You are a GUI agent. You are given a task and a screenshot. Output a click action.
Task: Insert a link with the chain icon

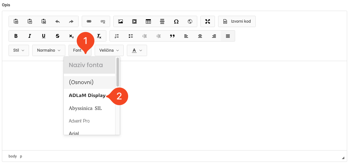[89, 21]
